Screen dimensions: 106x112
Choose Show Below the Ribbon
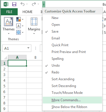72,107
